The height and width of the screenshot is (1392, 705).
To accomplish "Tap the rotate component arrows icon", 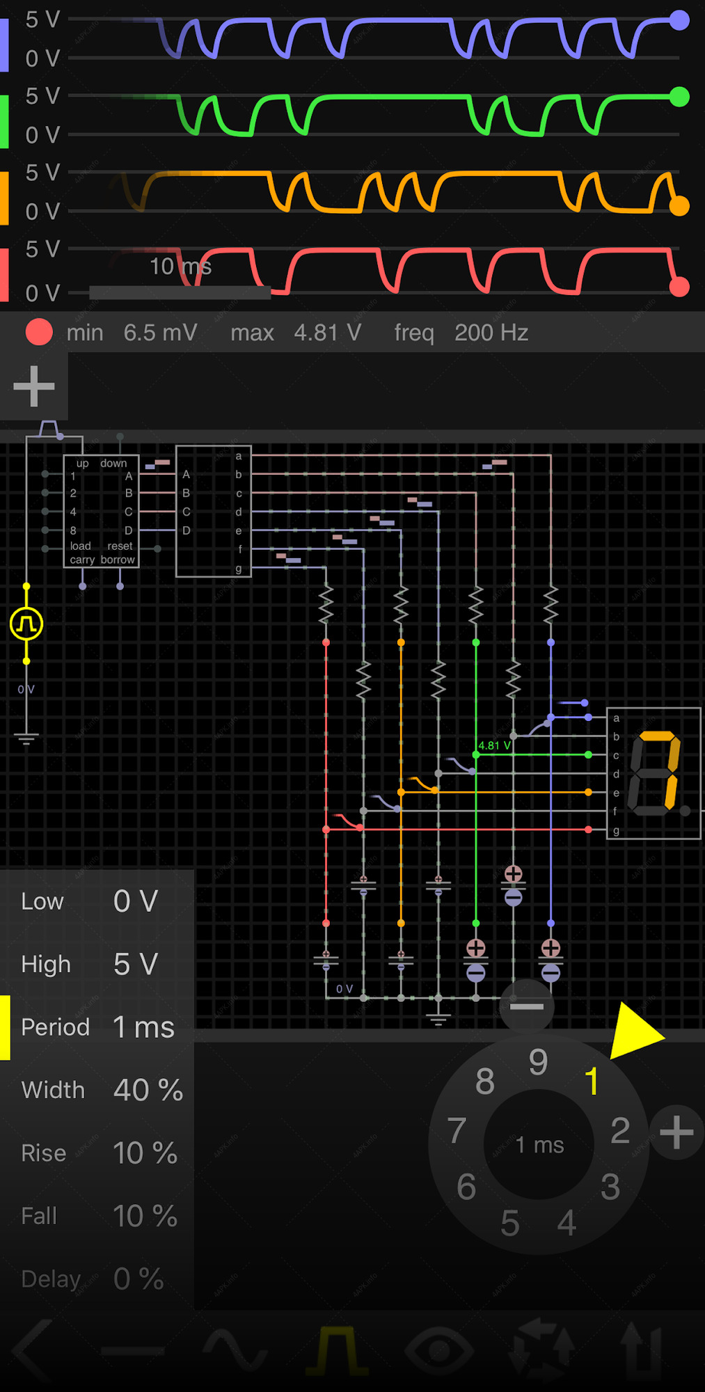I will coord(542,1350).
